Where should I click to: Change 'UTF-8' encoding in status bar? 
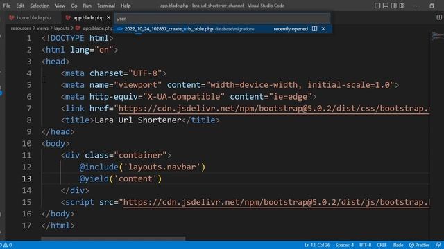(x=366, y=245)
